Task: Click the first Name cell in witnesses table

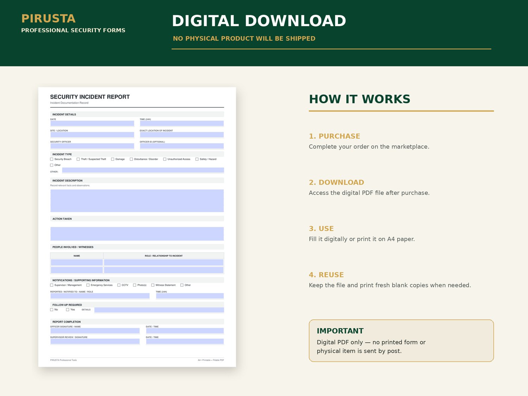Action: click(77, 263)
